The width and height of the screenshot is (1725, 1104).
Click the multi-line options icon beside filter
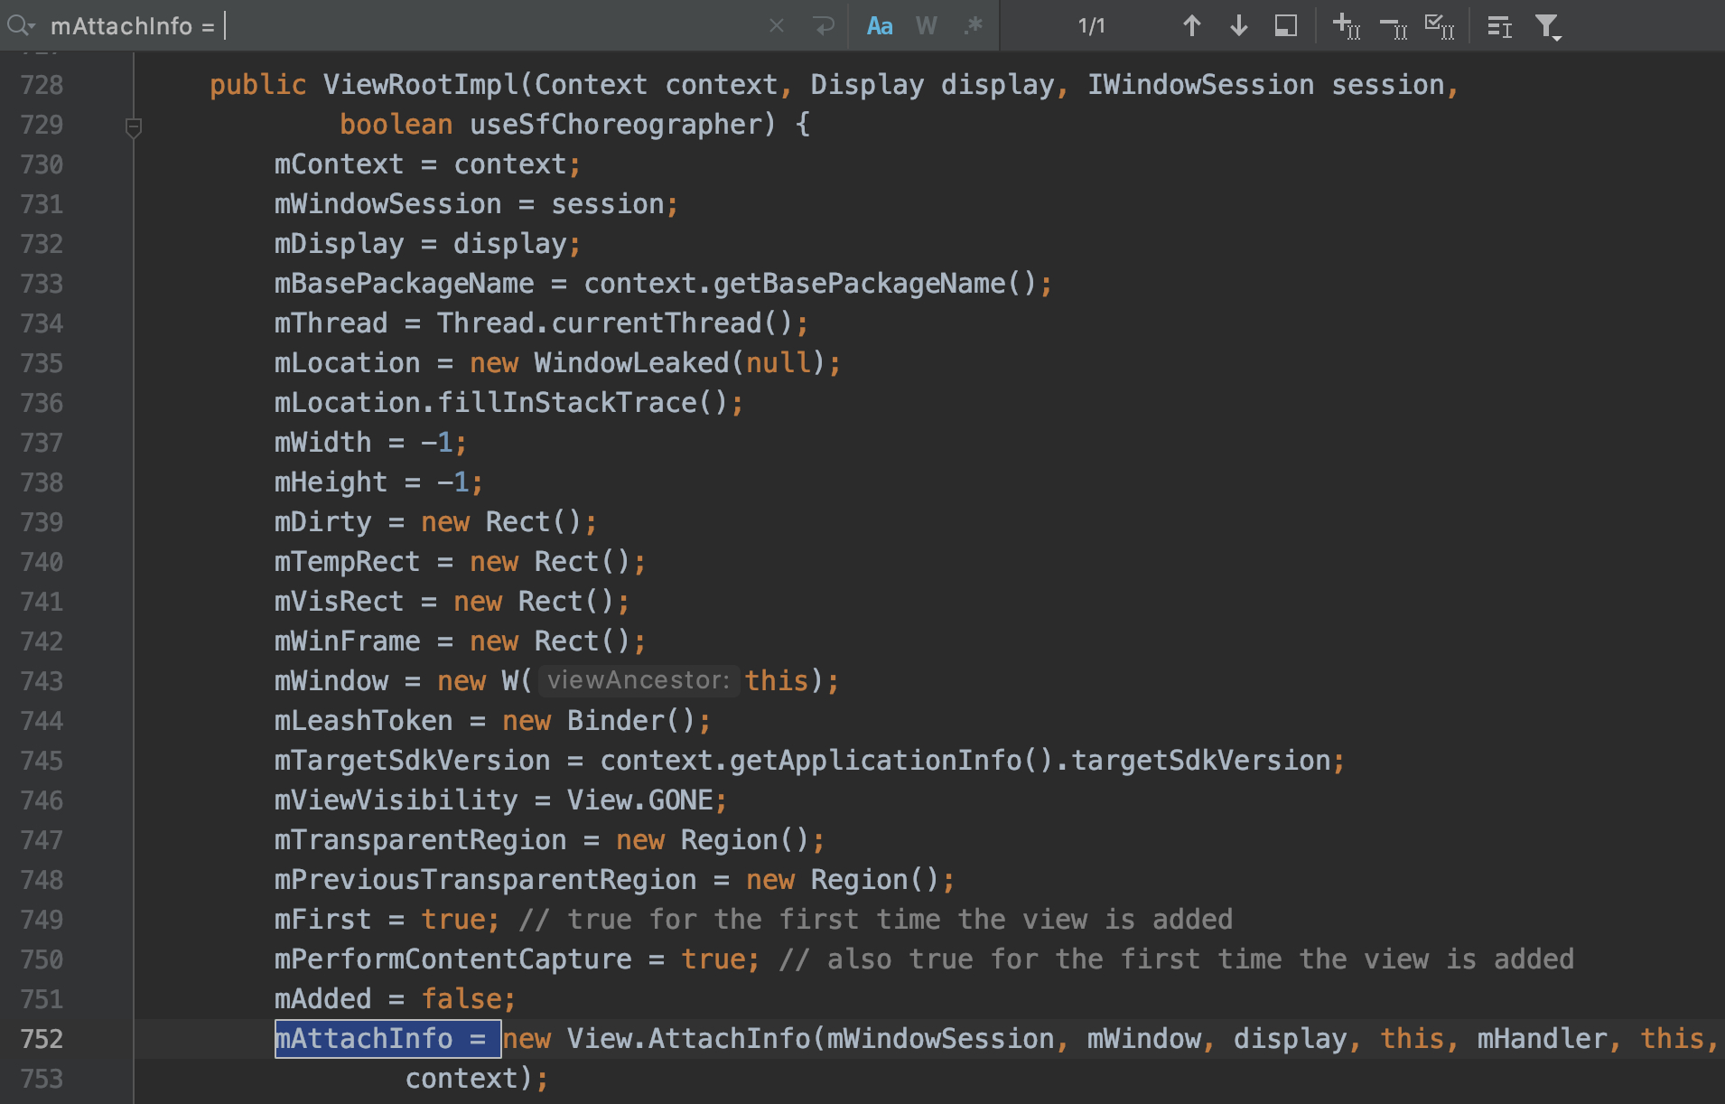pos(1499,27)
